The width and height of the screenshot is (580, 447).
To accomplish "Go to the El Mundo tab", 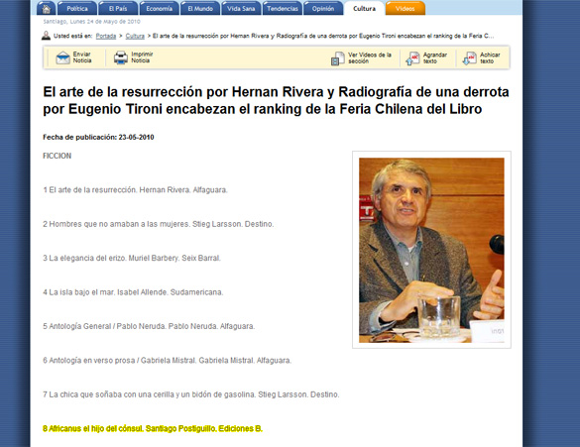I will 200,8.
